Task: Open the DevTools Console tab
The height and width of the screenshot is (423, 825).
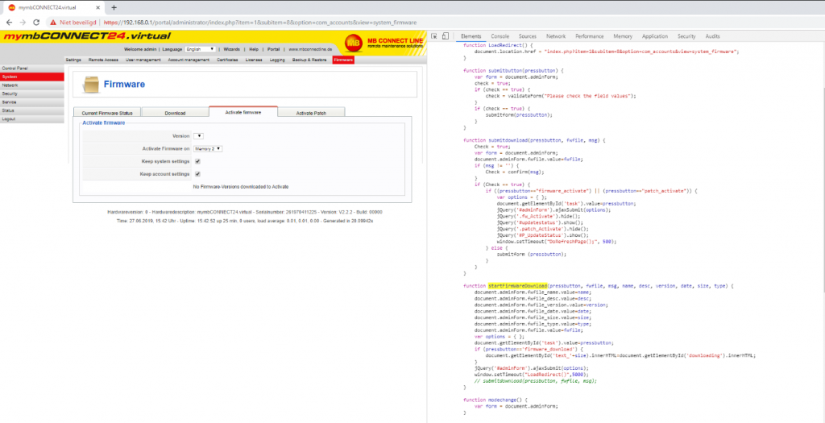Action: click(500, 36)
